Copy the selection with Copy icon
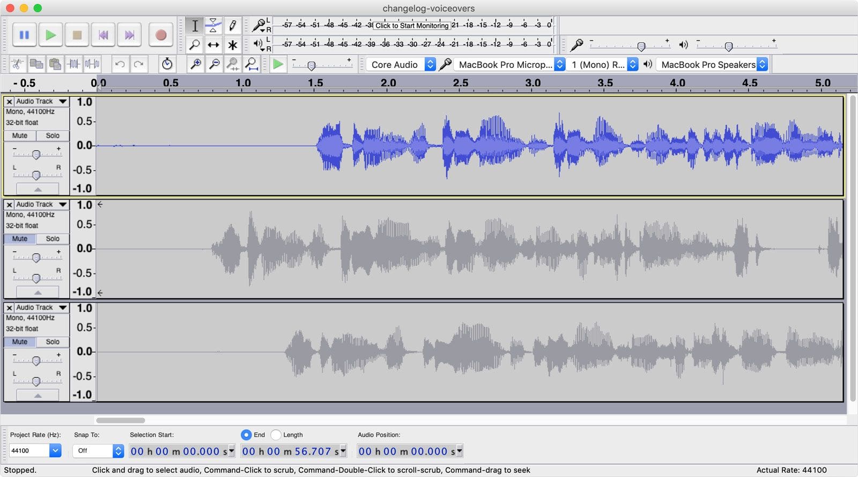Screen dimensions: 858x477 click(x=36, y=64)
